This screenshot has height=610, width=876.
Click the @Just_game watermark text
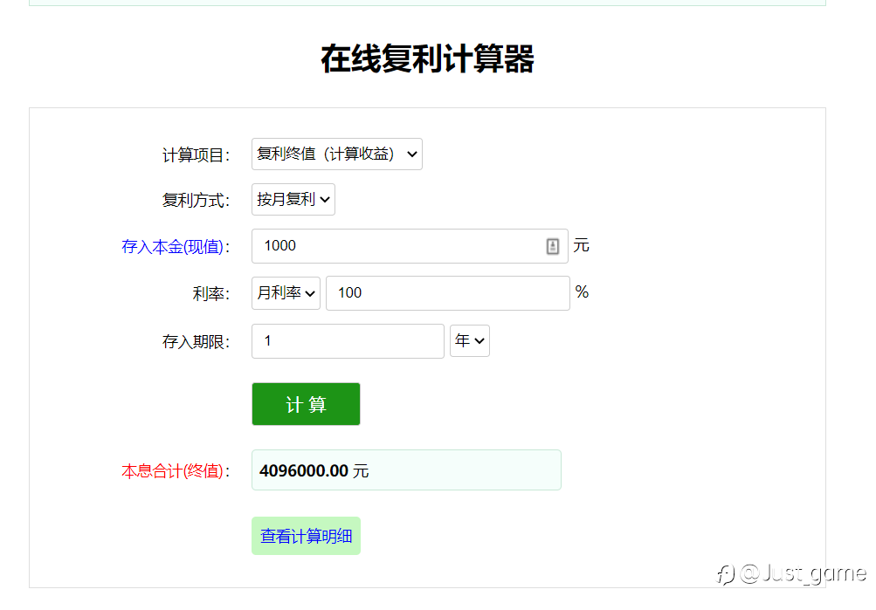coord(803,573)
